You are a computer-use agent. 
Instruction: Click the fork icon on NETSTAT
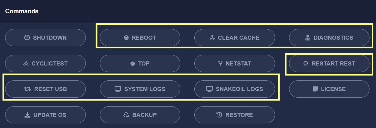click(220, 64)
